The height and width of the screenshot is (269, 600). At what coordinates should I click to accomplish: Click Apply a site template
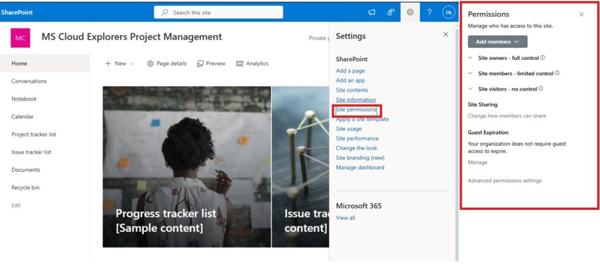(x=362, y=119)
